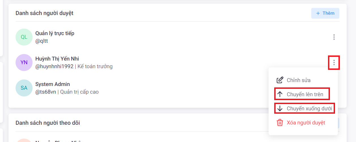Image resolution: width=356 pixels, height=142 pixels.
Task: Click the green QL avatar
Action: coord(24,37)
